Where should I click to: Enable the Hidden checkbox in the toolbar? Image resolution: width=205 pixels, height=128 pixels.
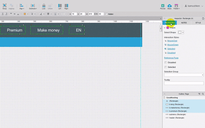click(107, 14)
